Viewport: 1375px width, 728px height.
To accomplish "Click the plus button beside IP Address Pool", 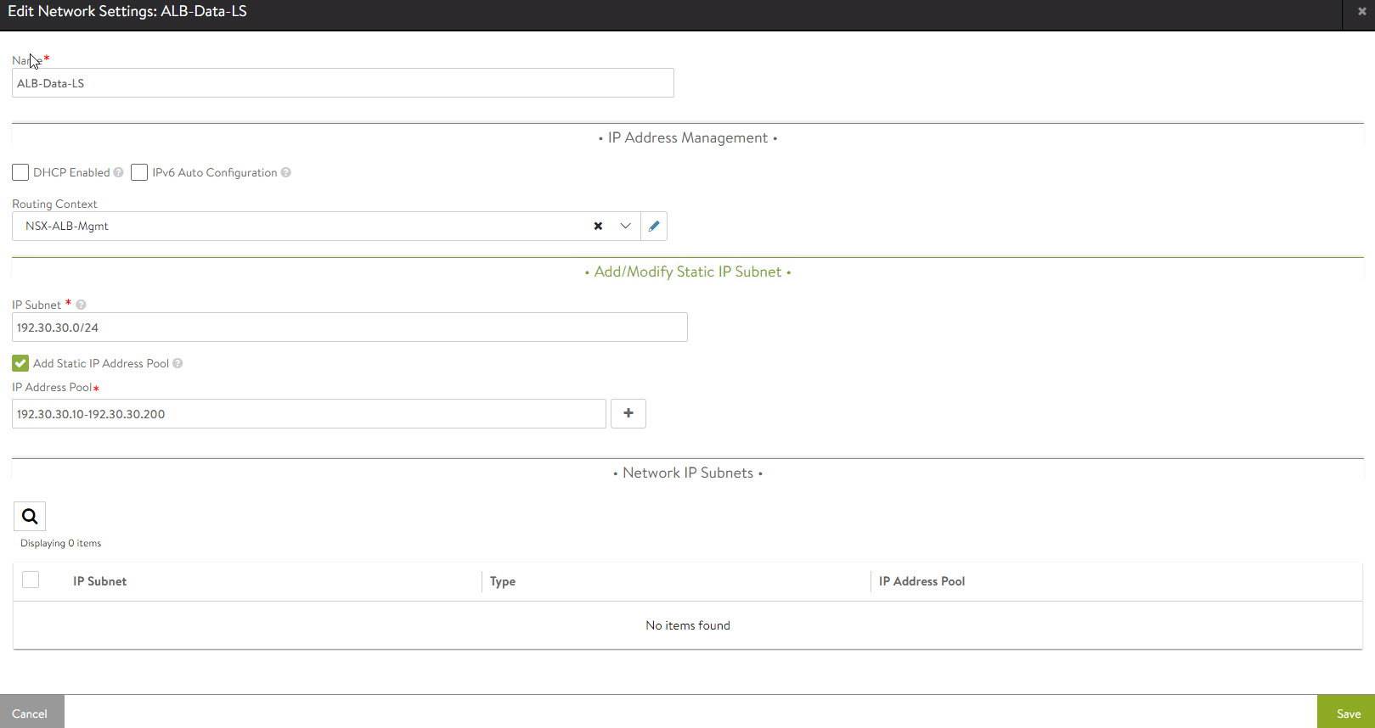I will tap(628, 414).
